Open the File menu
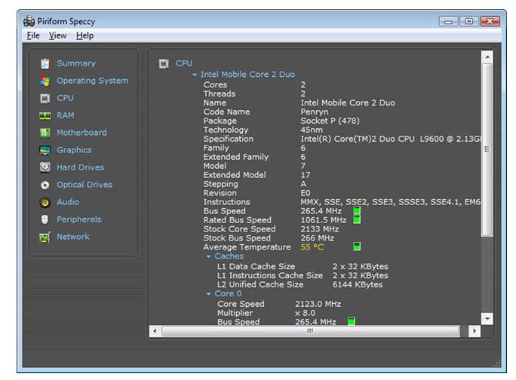 [x=32, y=35]
